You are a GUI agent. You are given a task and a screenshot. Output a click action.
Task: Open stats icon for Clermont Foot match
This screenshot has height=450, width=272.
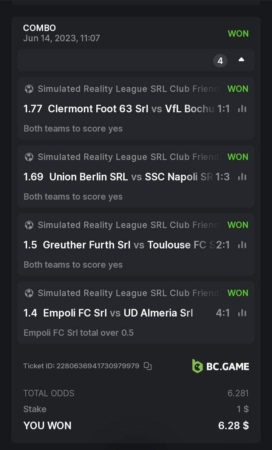(x=242, y=109)
